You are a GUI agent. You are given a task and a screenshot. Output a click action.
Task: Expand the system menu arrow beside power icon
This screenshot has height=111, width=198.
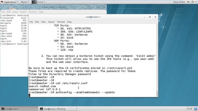(x=196, y=2)
